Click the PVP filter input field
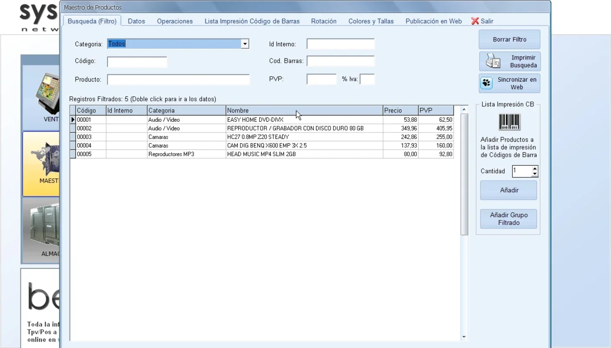The image size is (611, 348). [x=322, y=79]
